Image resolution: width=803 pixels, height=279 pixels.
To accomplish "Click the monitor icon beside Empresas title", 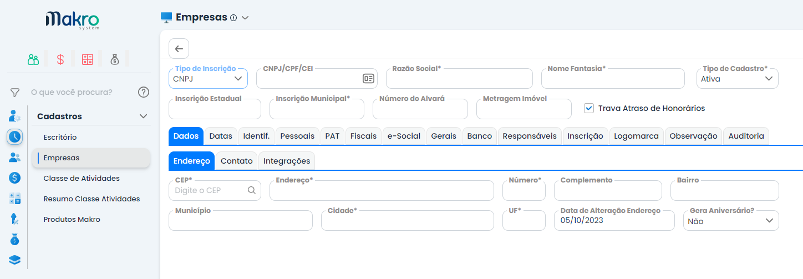I will pos(166,17).
